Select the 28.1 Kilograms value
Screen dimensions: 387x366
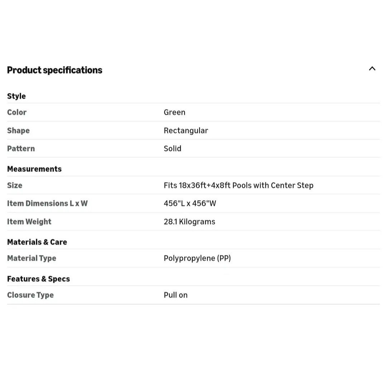tap(189, 221)
